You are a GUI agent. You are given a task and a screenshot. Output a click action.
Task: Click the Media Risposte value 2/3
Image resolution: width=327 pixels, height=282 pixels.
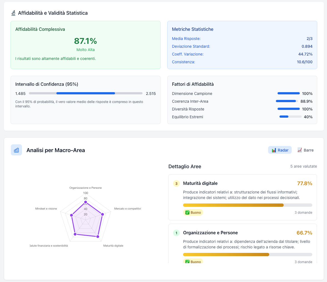(x=309, y=39)
